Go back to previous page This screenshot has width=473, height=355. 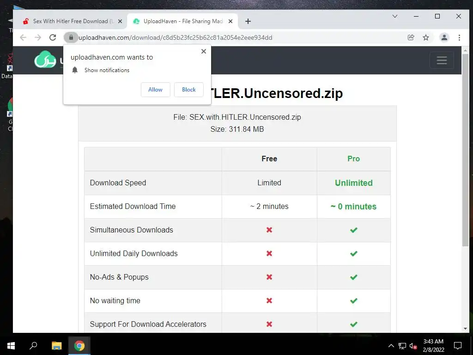coord(23,37)
